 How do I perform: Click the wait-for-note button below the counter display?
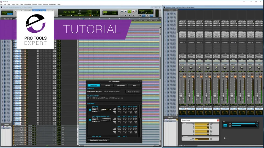140,16
